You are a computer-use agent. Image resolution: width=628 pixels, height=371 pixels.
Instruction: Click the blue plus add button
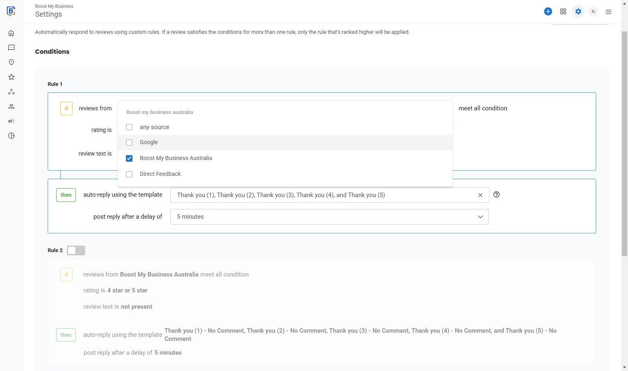548,11
